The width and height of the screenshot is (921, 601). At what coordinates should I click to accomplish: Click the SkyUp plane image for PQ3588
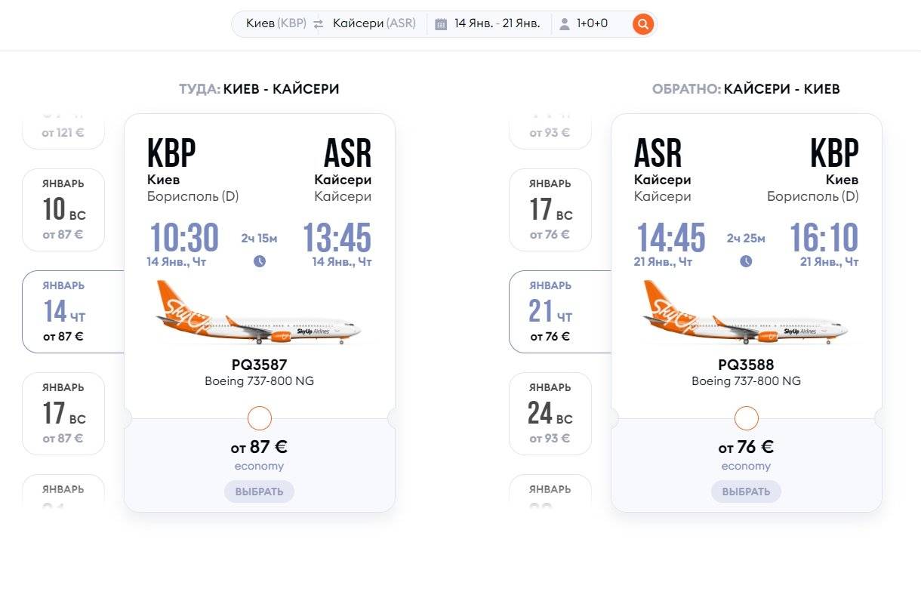coord(746,313)
